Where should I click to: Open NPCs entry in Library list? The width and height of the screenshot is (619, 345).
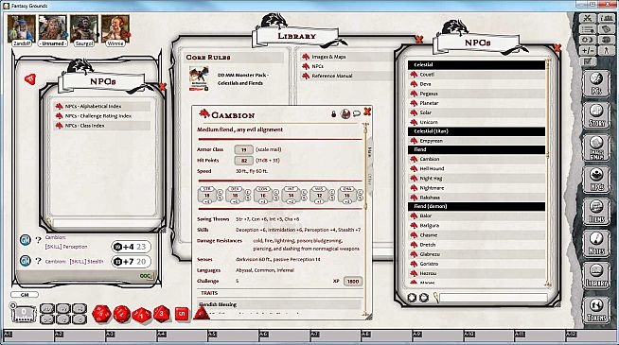point(317,66)
